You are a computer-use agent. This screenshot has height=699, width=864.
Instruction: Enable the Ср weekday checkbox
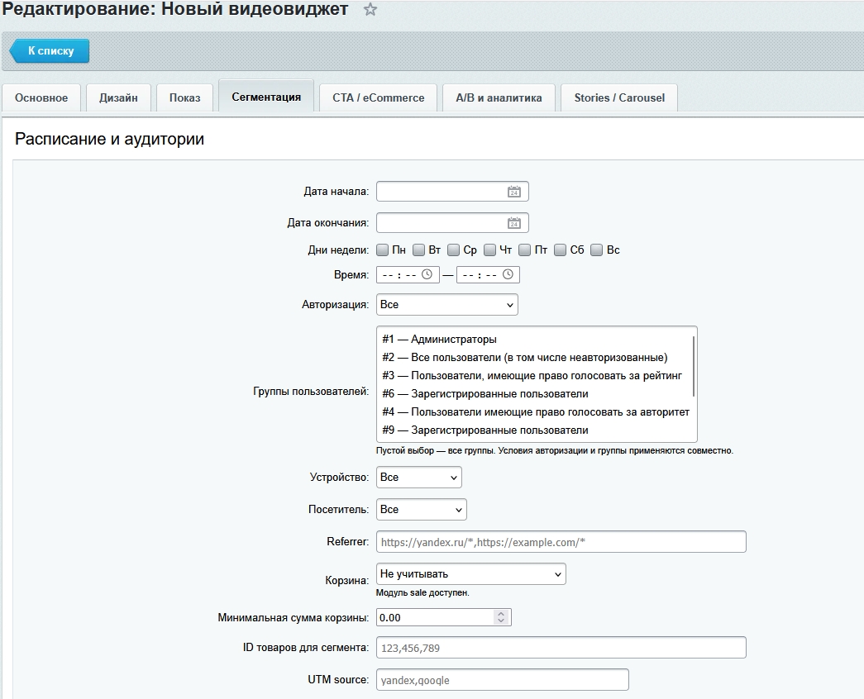[x=453, y=250]
